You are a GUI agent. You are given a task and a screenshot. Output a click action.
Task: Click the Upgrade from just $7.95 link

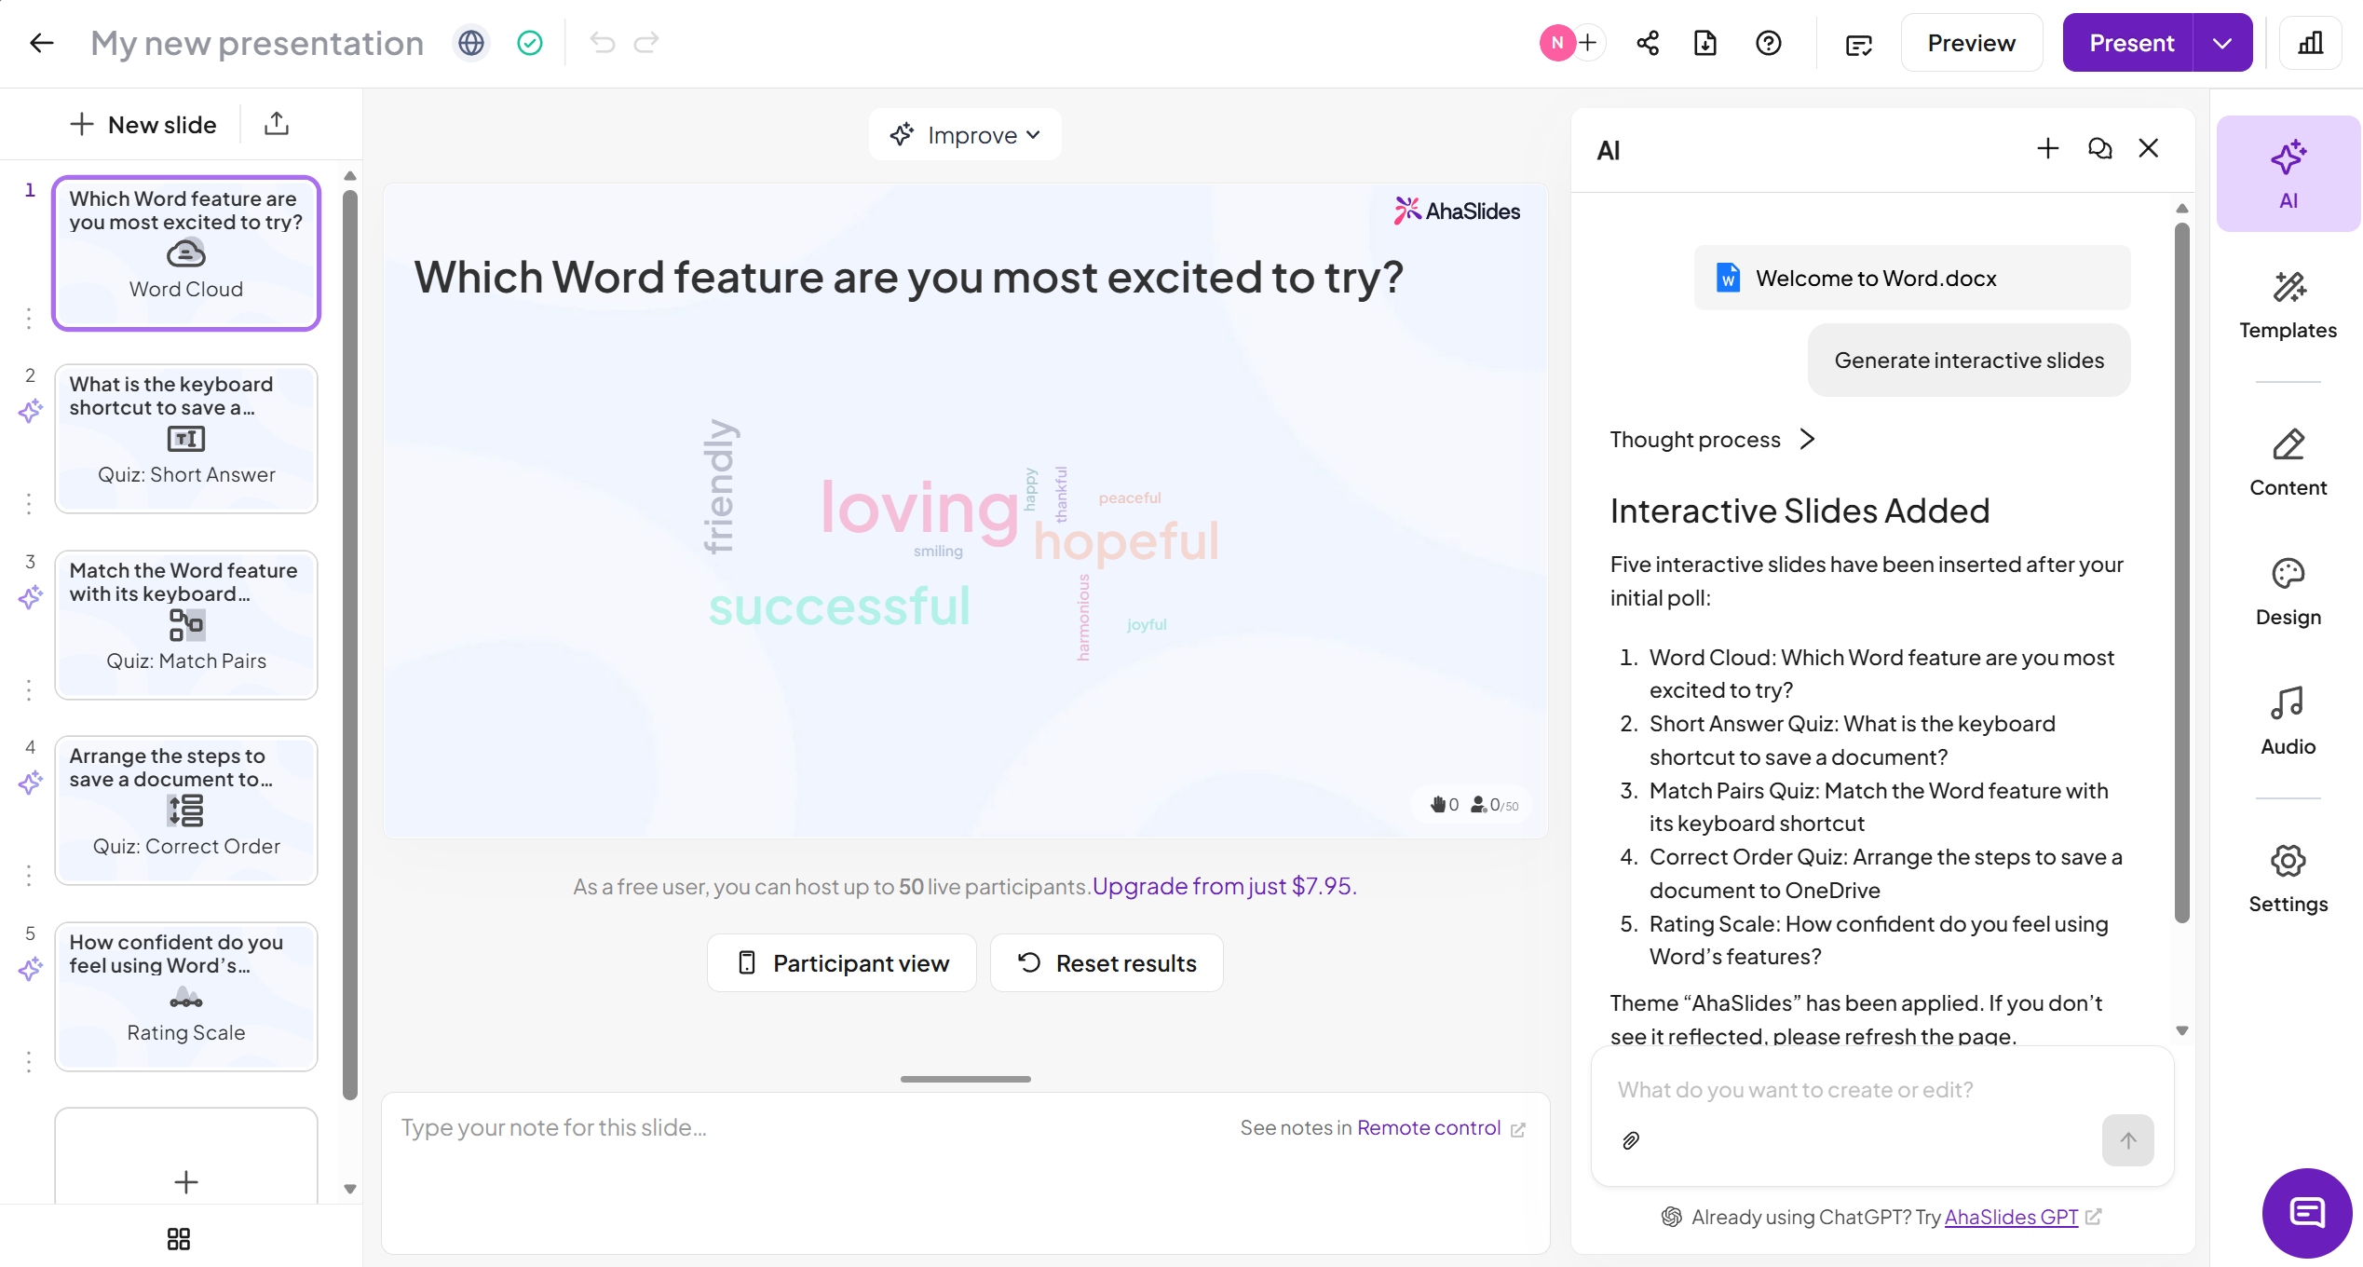tap(1224, 886)
